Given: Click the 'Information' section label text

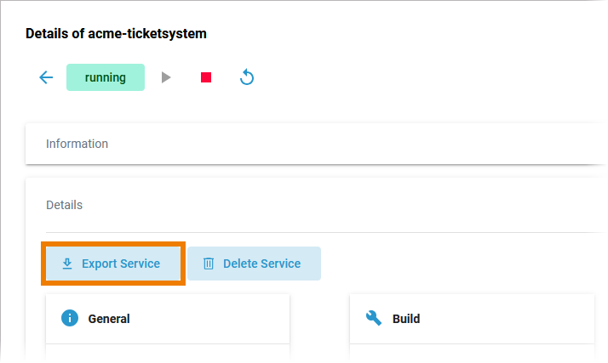Looking at the screenshot, I should click(77, 144).
